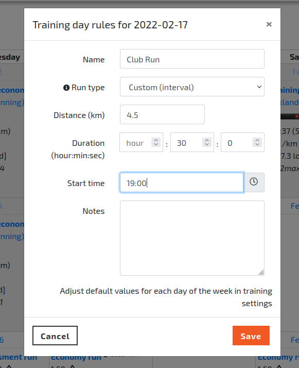
Task: Open the Start time clock picker
Action: [x=254, y=182]
